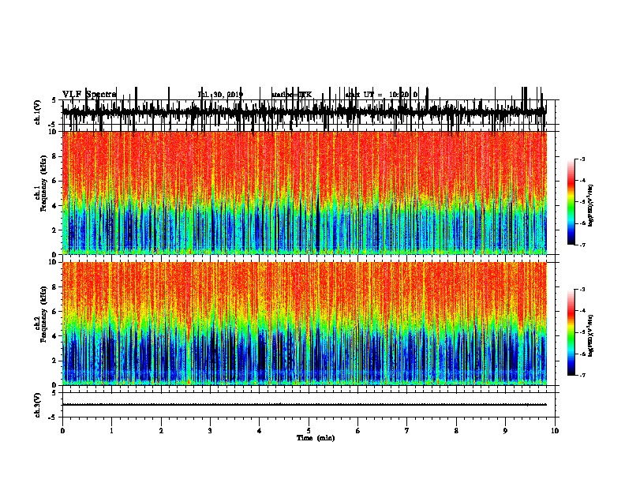Click the ch.1 spectrogram color scale bar
Image resolution: width=625 pixels, height=483 pixels.
pyautogui.click(x=571, y=202)
